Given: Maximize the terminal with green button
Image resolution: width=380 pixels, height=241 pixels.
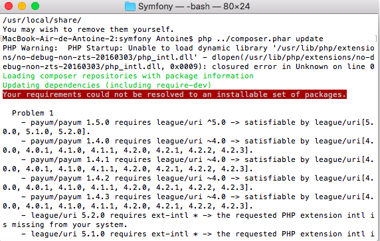Looking at the screenshot, I should pos(35,6).
